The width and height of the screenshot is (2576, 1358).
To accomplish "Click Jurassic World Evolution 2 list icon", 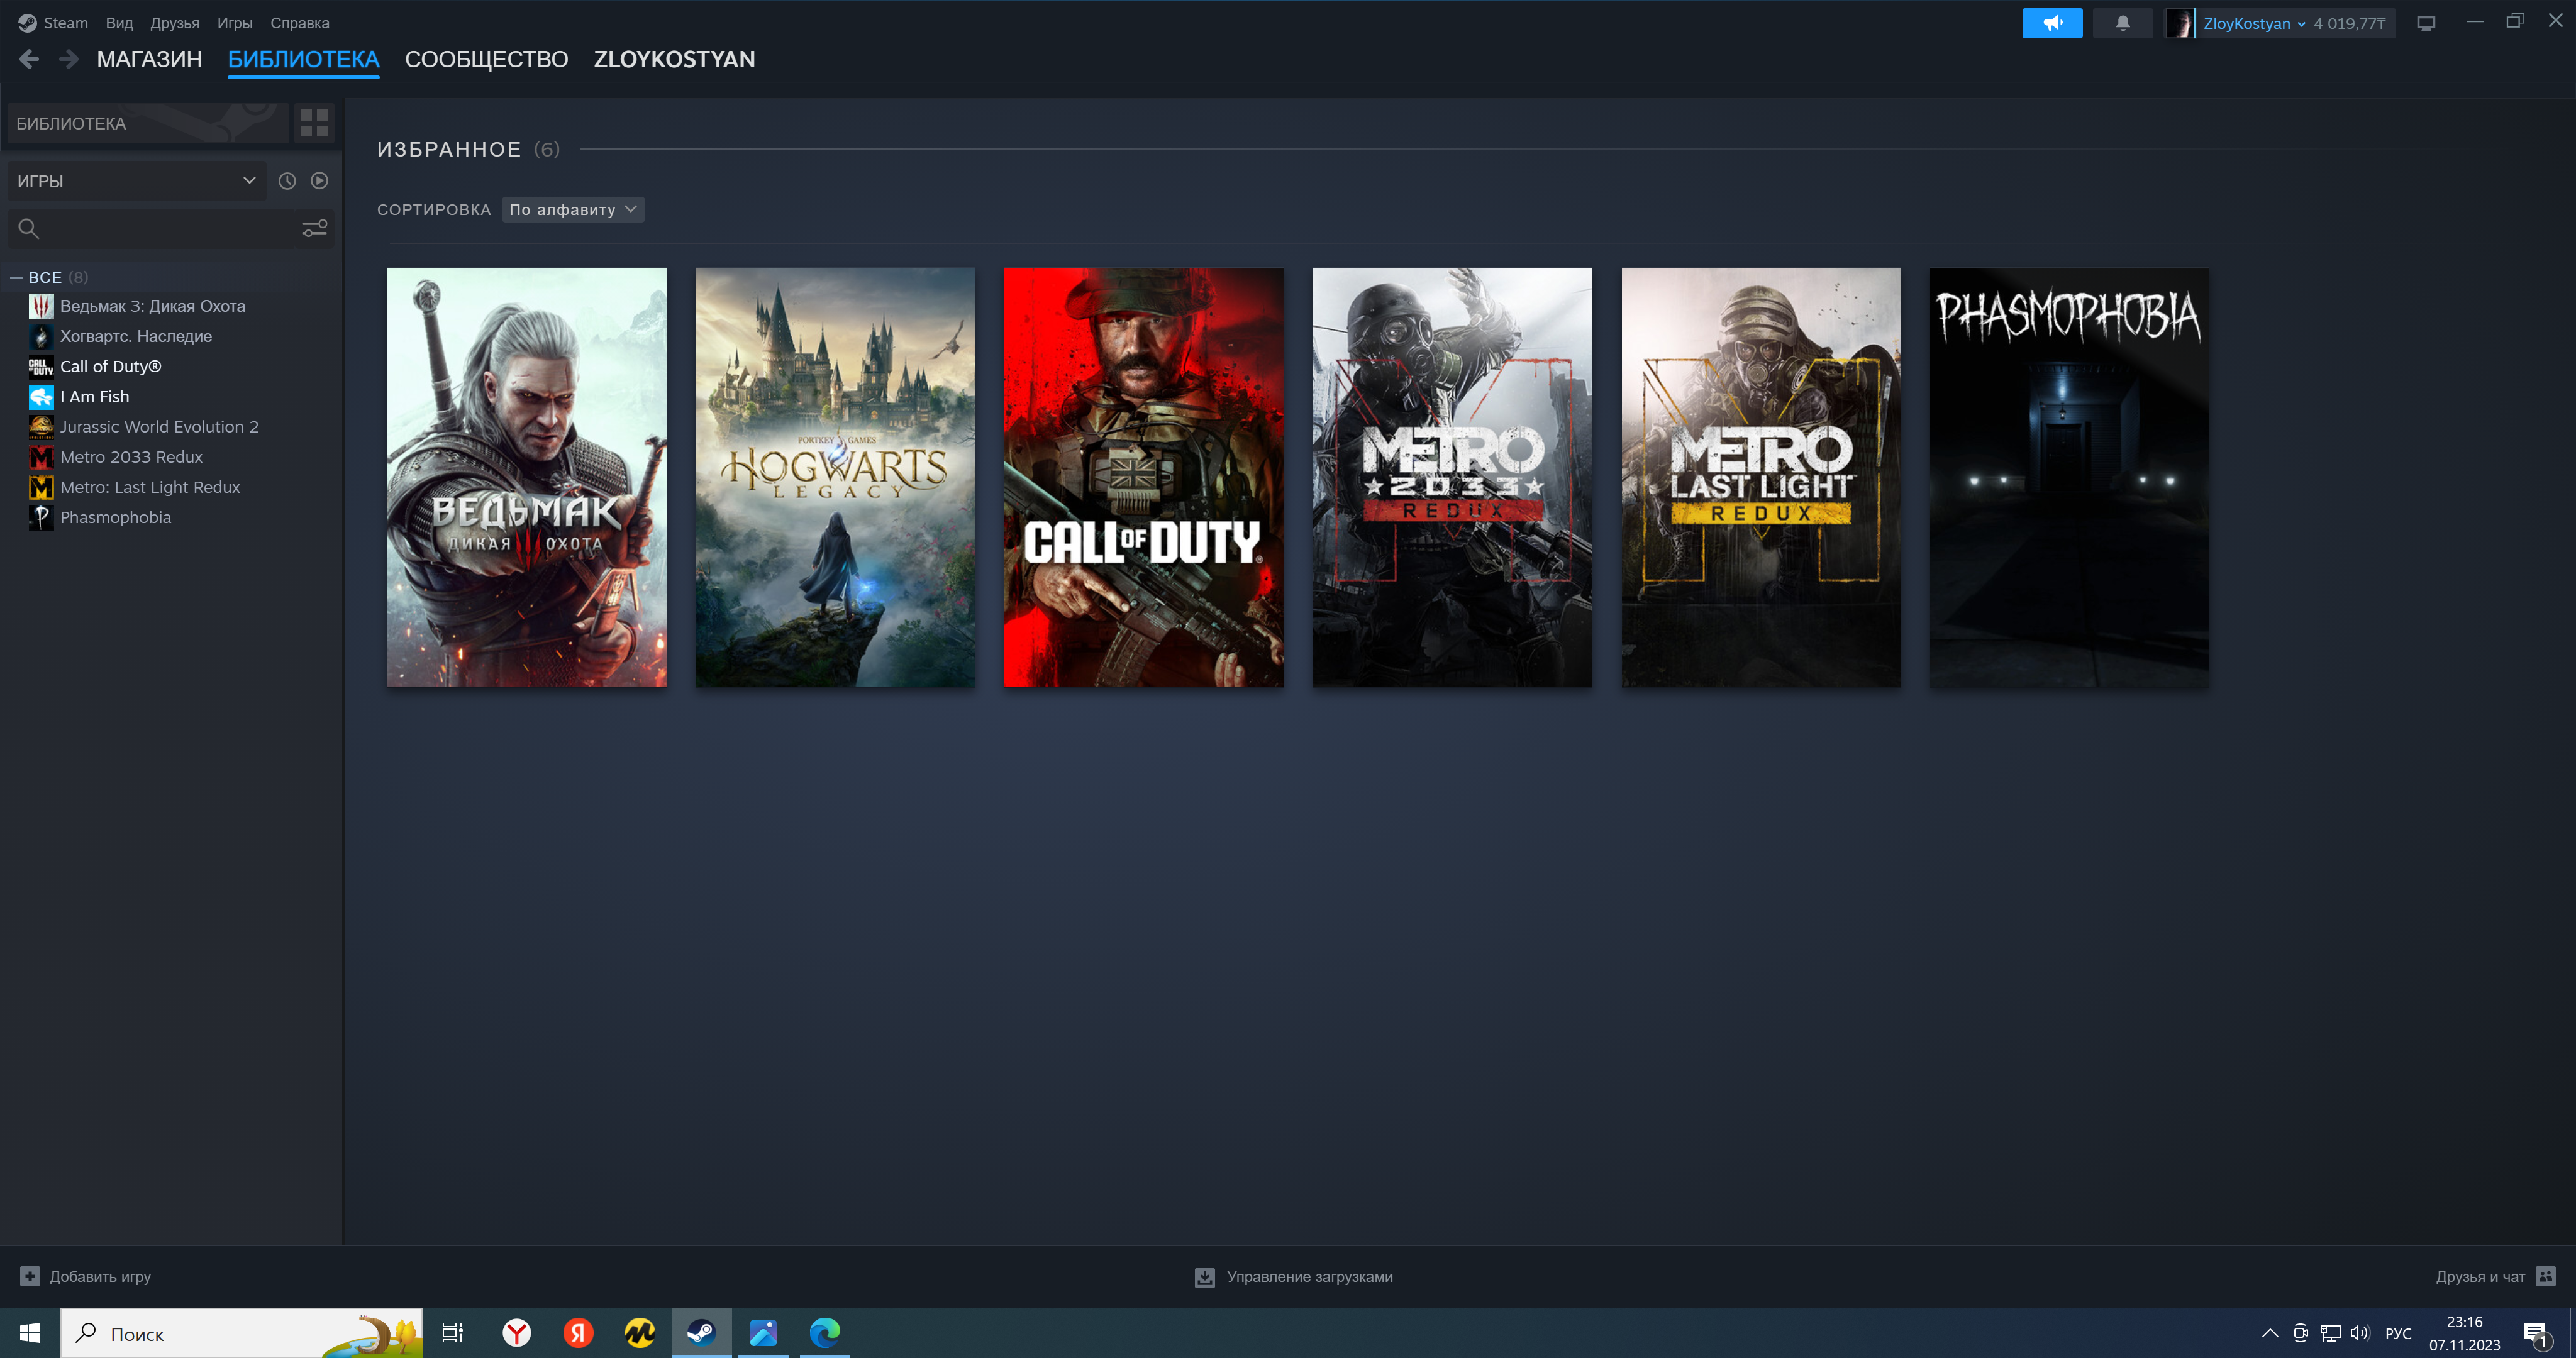I will [41, 427].
